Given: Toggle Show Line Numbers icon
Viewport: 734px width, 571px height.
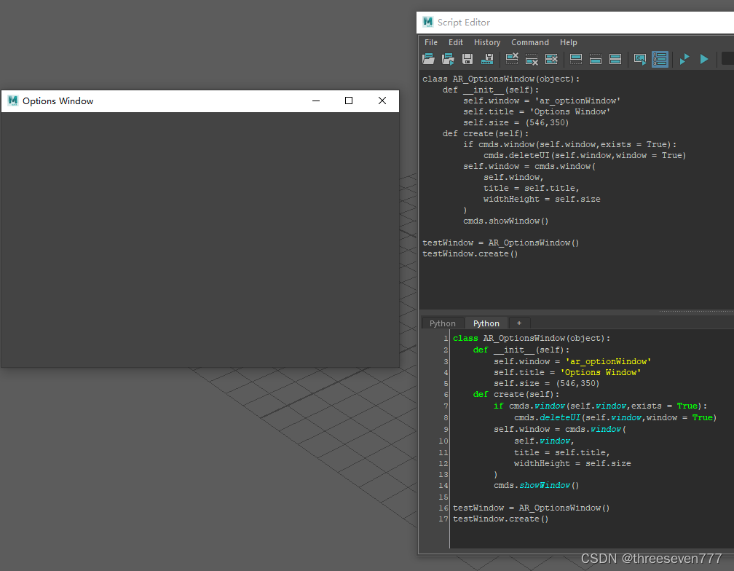Looking at the screenshot, I should [660, 59].
